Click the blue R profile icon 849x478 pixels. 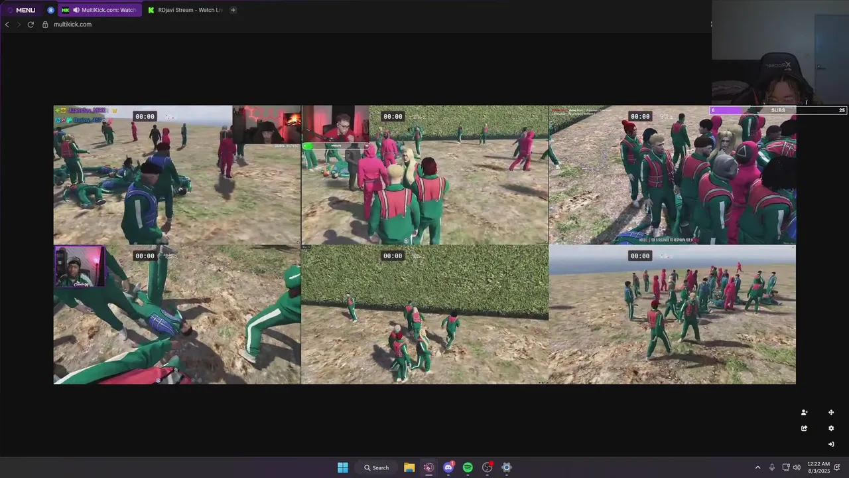tap(51, 10)
